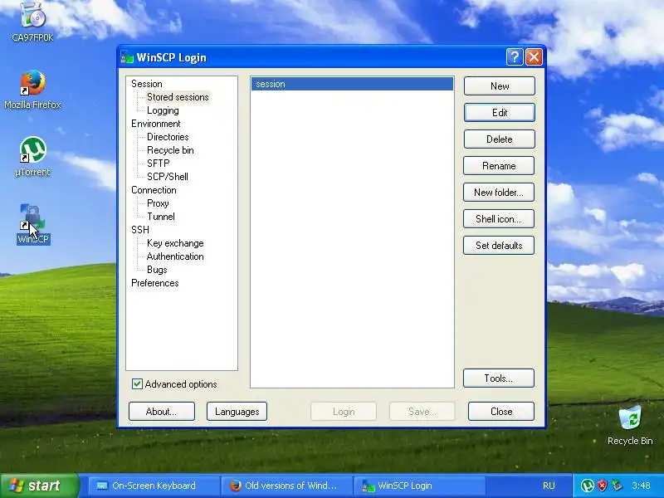Click the RU language indicator
664x498 pixels.
549,486
